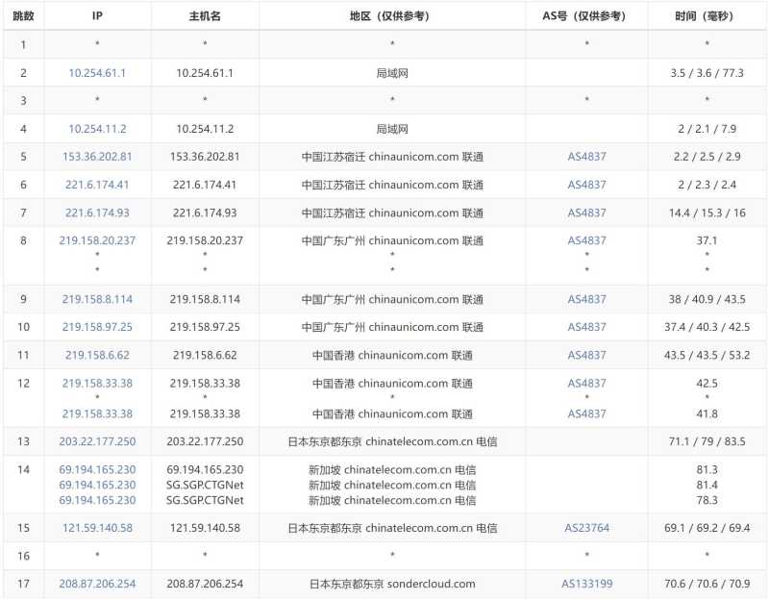Click the IP column header

pyautogui.click(x=96, y=15)
